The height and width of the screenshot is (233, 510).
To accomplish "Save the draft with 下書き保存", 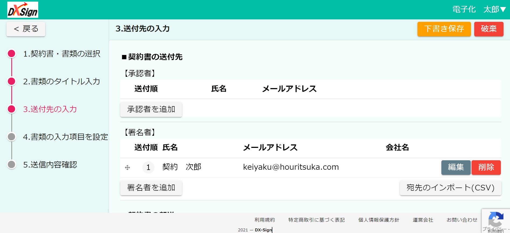I will coord(444,29).
